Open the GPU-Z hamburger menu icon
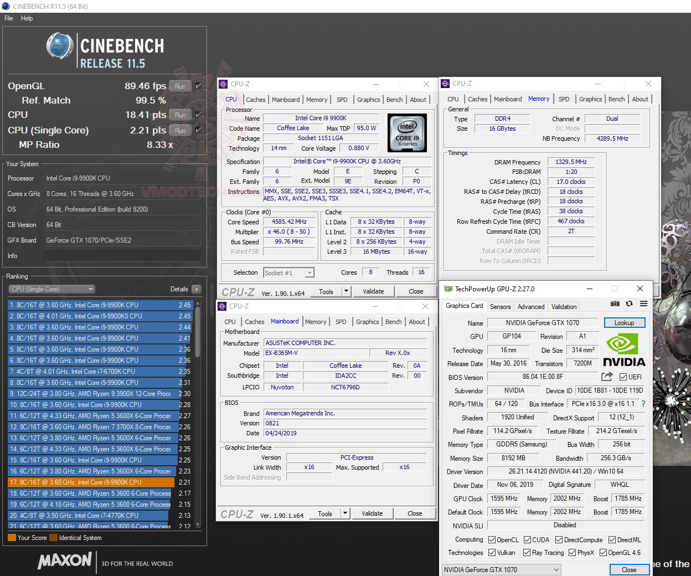691x576 pixels. click(x=643, y=304)
